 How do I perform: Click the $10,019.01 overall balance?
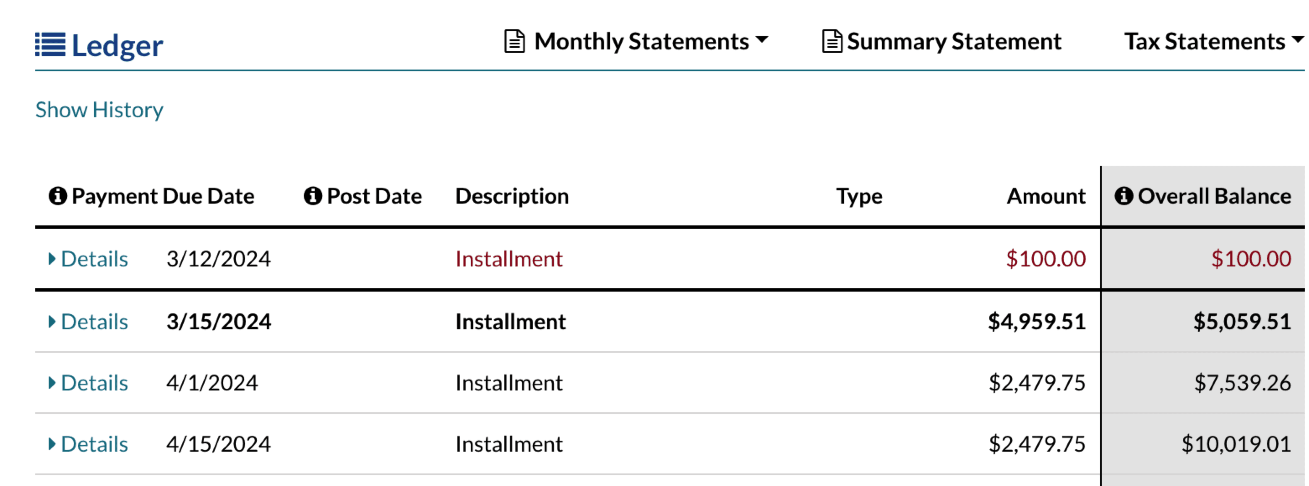[x=1236, y=444]
